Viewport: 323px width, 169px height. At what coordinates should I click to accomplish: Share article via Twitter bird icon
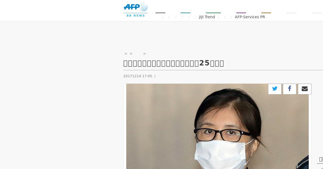click(x=275, y=89)
